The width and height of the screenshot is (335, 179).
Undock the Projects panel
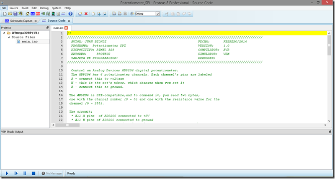[47, 28]
